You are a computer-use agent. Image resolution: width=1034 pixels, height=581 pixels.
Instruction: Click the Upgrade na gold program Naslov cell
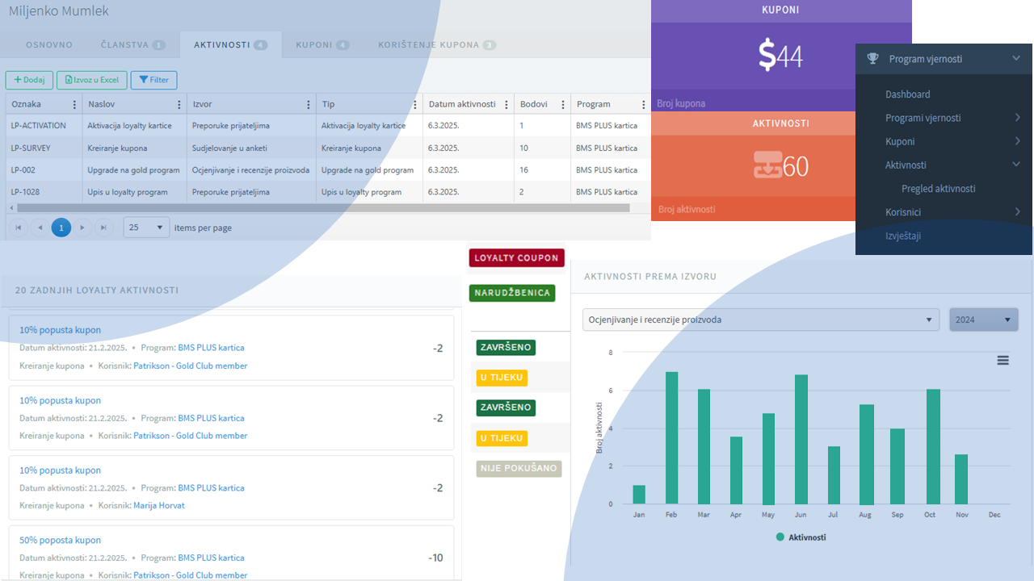coord(134,170)
